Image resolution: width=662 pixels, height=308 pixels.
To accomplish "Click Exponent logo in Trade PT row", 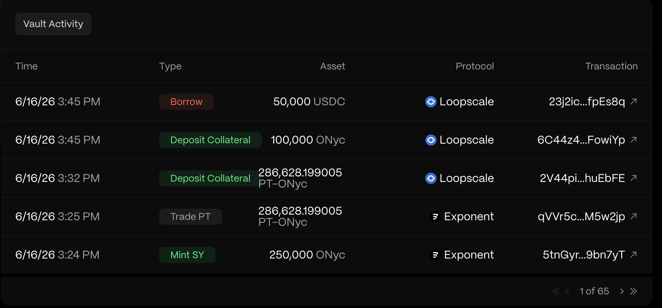I will (x=435, y=217).
